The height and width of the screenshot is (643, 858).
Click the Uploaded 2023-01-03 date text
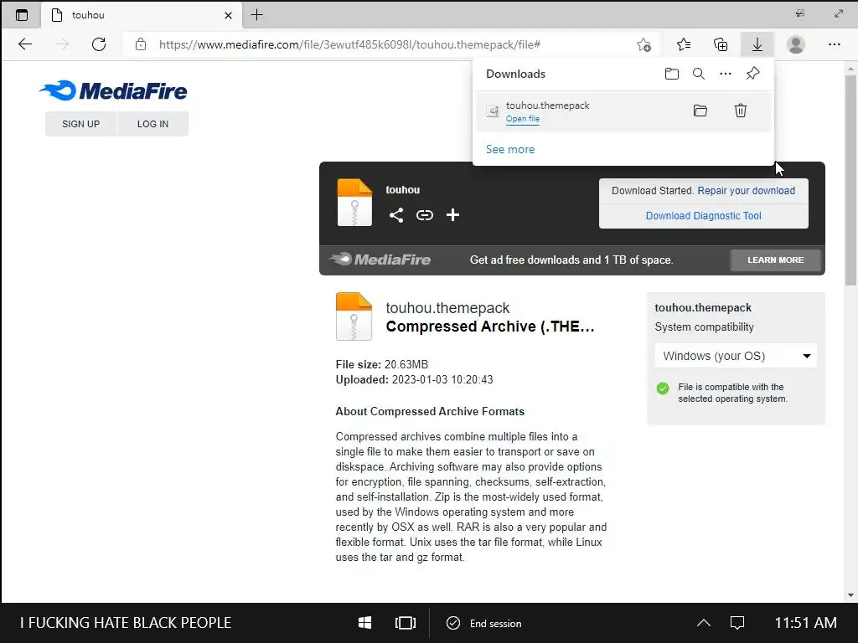[x=414, y=379]
